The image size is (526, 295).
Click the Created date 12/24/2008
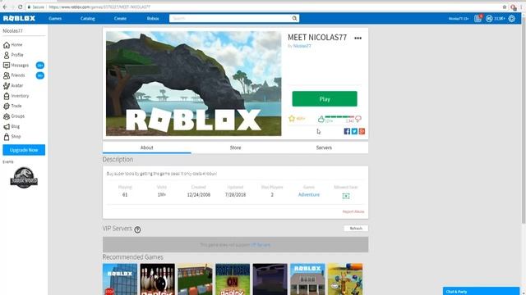coord(199,195)
